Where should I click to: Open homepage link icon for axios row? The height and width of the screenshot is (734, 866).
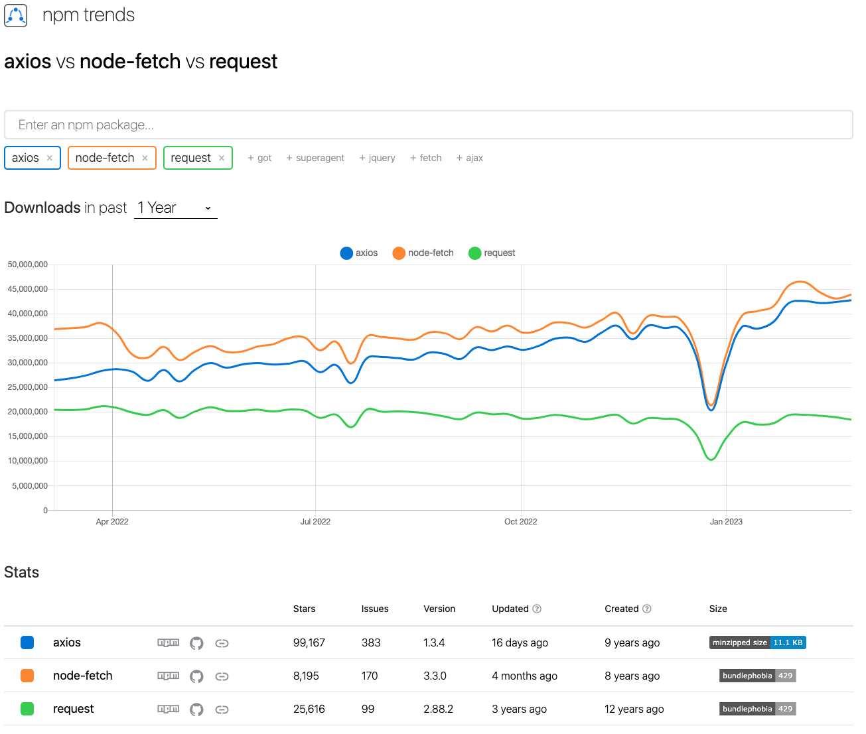[222, 643]
